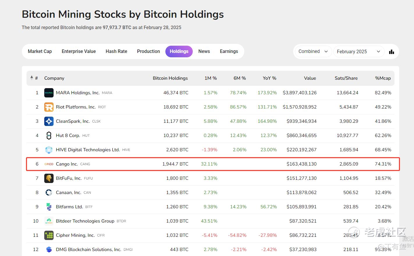This screenshot has width=414, height=256.
Task: Click the Hut 8 Corp logo icon
Action: (49, 136)
